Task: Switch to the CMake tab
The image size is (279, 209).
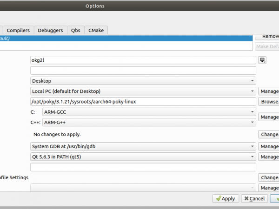Action: (x=96, y=30)
